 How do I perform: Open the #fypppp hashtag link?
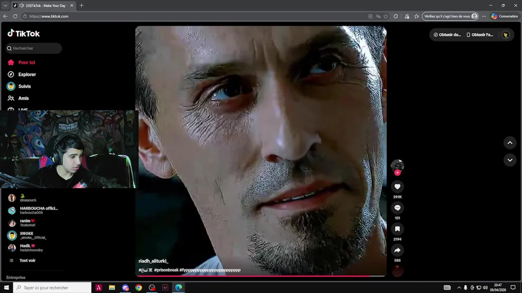pos(210,270)
